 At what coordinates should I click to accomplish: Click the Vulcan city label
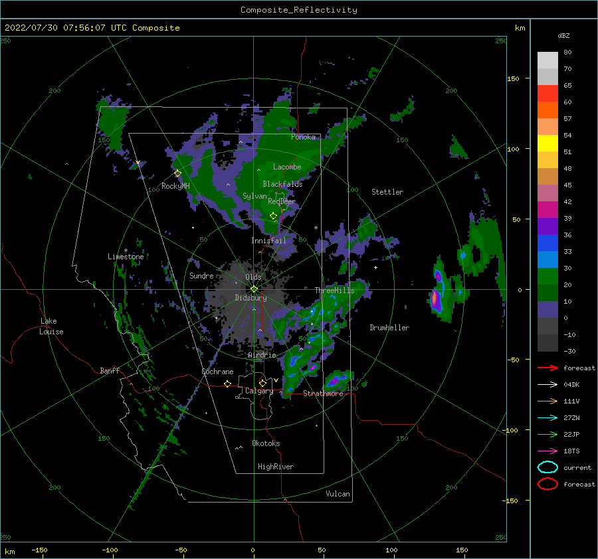[x=338, y=494]
